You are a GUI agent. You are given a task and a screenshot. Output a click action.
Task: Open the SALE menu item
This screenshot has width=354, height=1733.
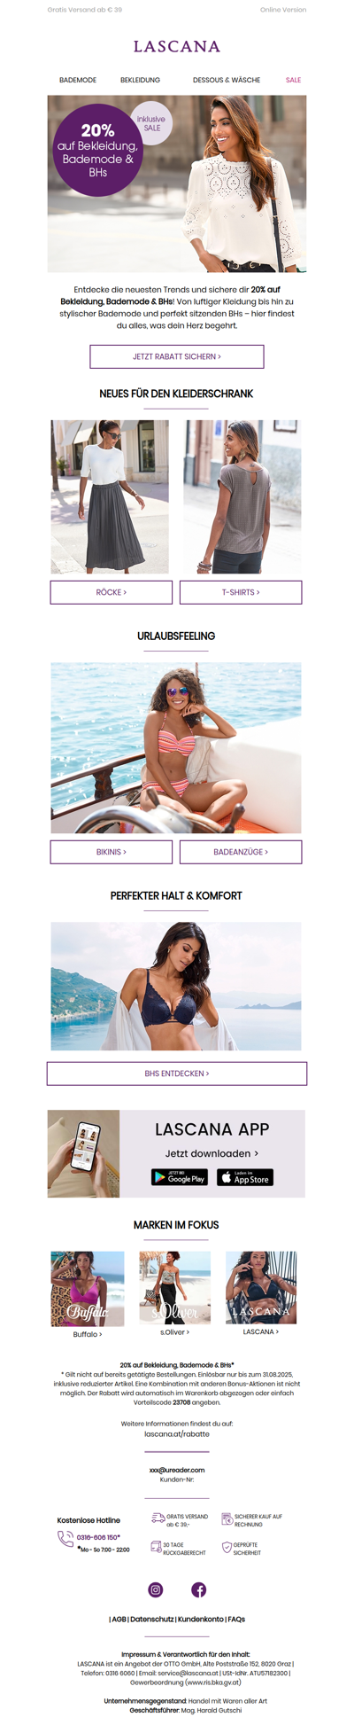(x=293, y=80)
